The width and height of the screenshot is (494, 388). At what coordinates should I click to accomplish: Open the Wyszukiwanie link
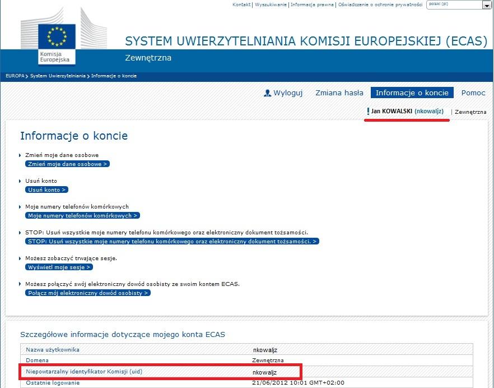click(x=271, y=4)
